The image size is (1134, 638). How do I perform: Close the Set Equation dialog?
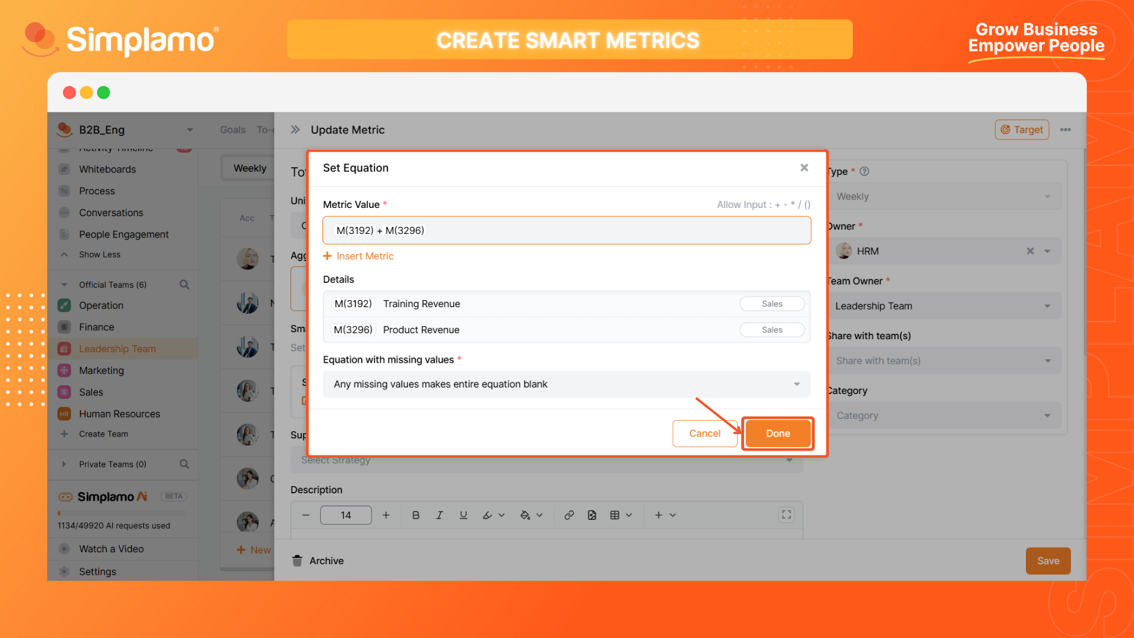pos(804,168)
